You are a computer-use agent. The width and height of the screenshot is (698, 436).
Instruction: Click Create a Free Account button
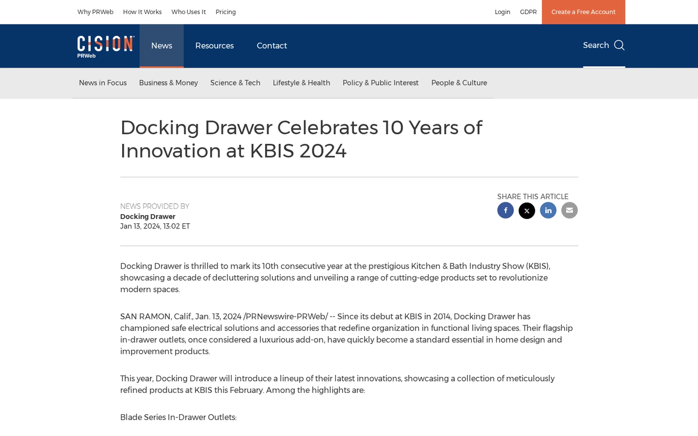[583, 12]
